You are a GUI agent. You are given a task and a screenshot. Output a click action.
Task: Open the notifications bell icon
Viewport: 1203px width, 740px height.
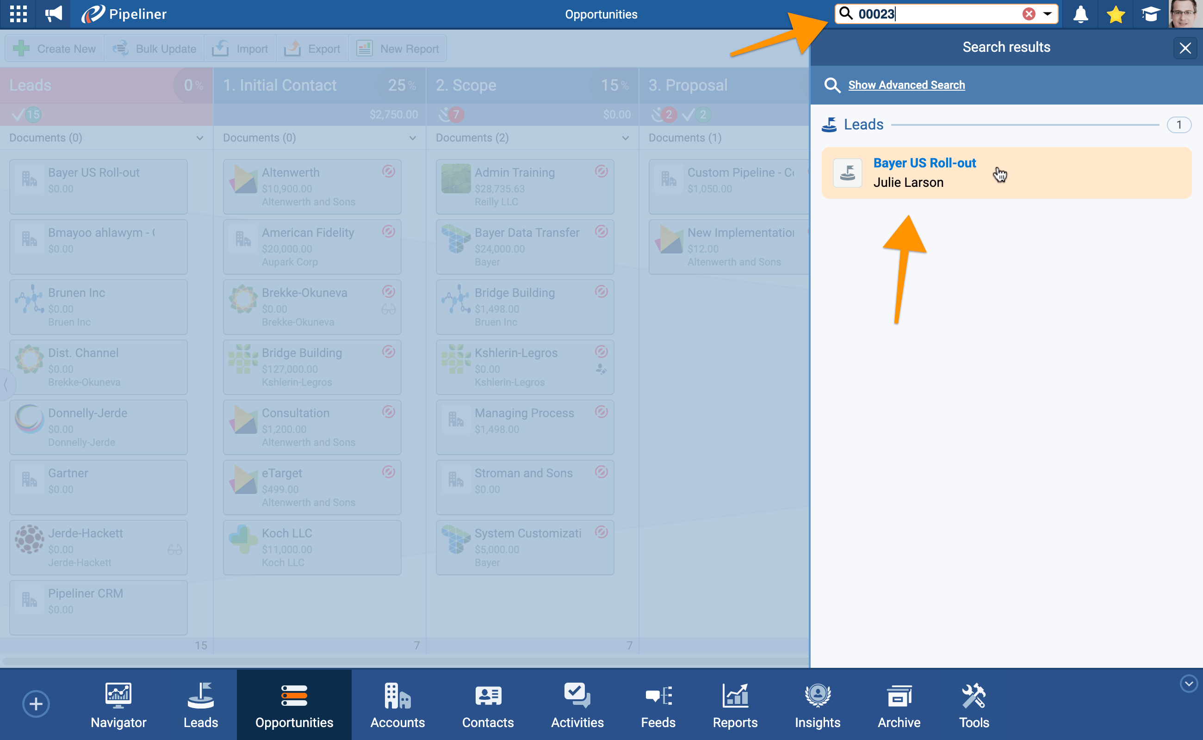click(1080, 14)
